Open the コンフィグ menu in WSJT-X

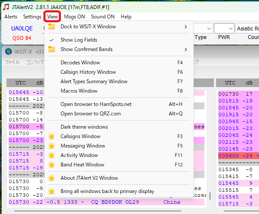coord(35,62)
